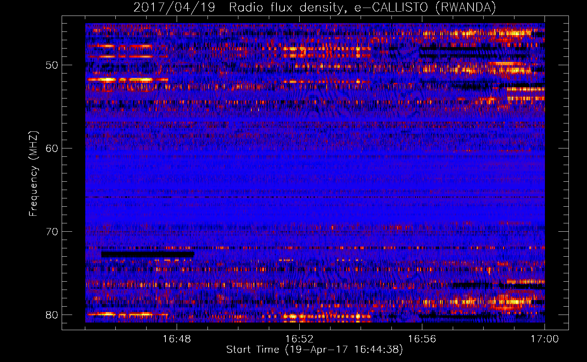Click the 17:00 time tick label
This screenshot has width=587, height=362.
[545, 339]
